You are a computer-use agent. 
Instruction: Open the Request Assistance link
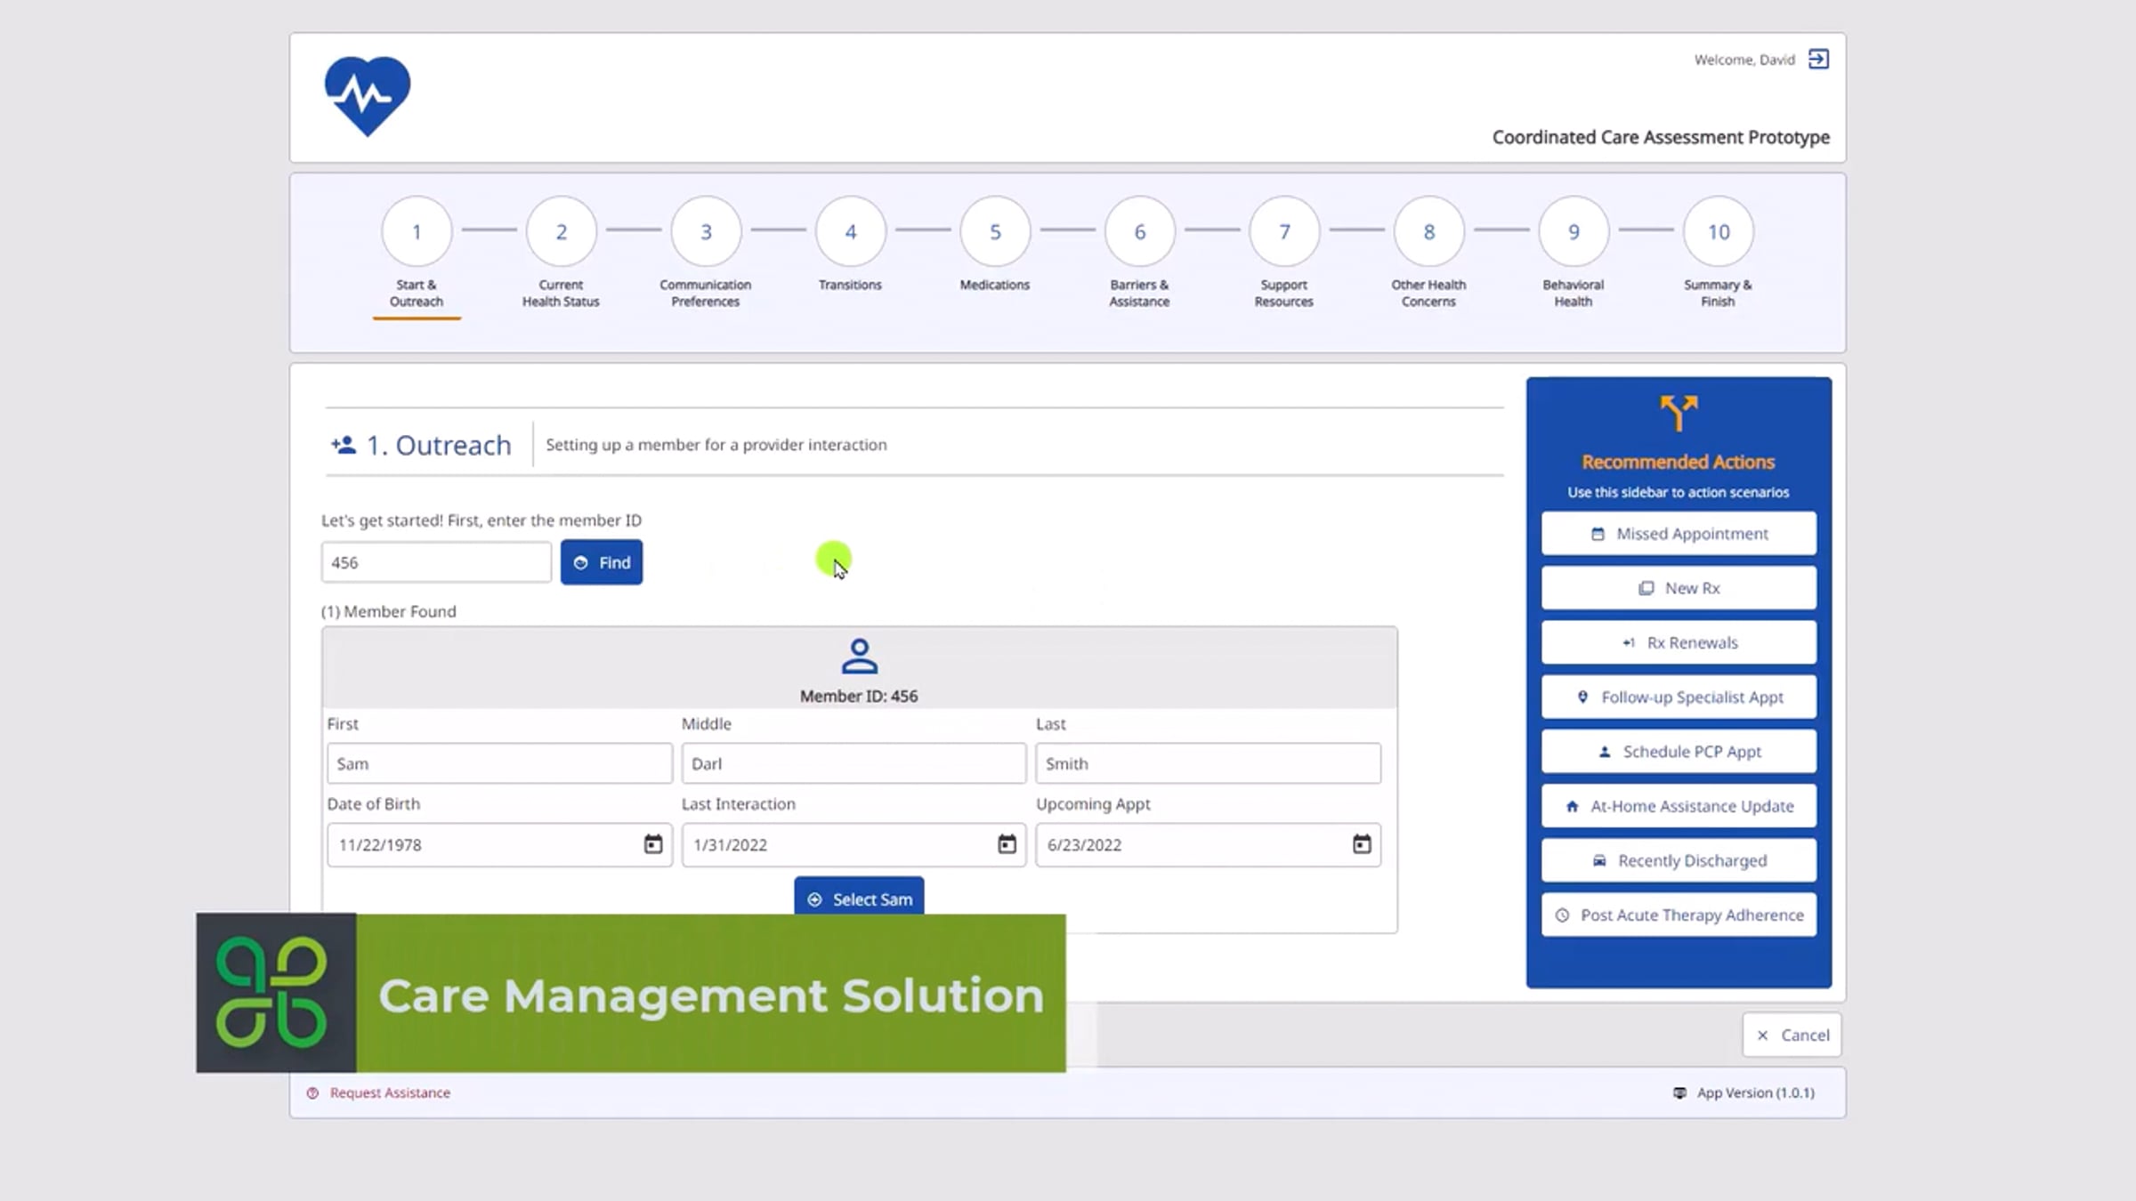click(389, 1092)
